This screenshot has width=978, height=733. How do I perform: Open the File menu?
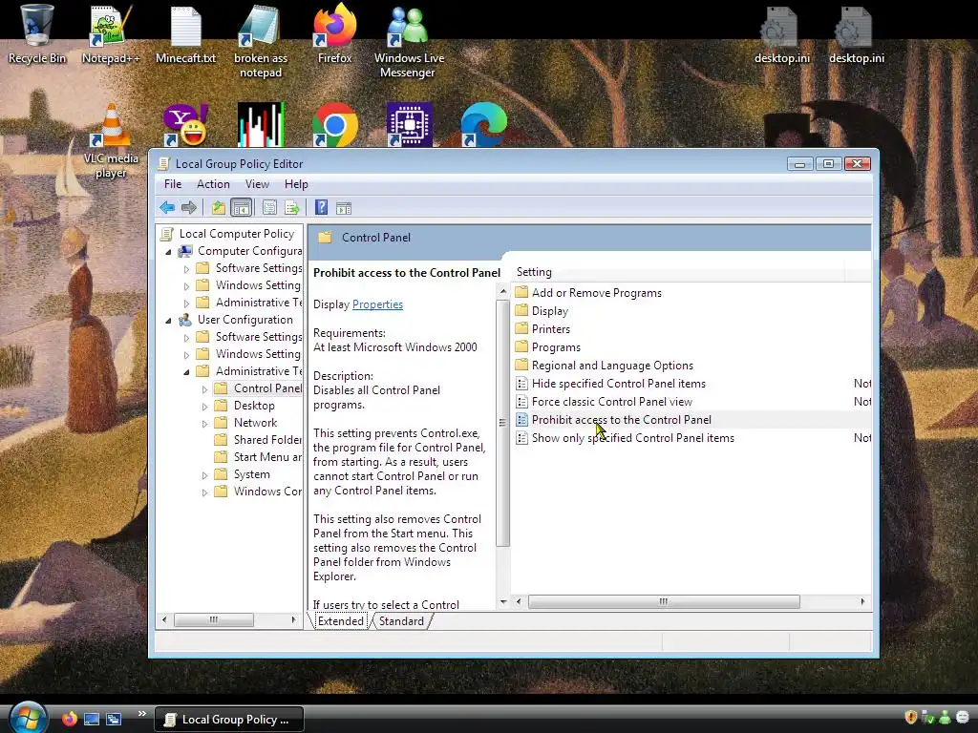[x=173, y=184]
